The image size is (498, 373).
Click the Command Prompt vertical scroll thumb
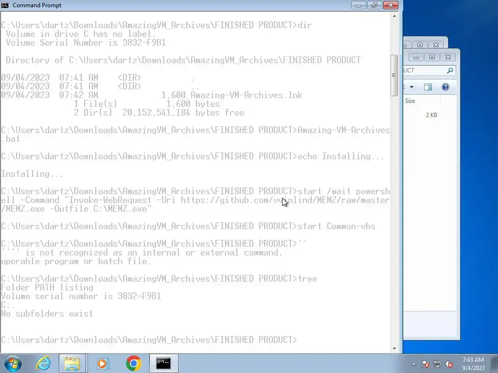[x=394, y=75]
